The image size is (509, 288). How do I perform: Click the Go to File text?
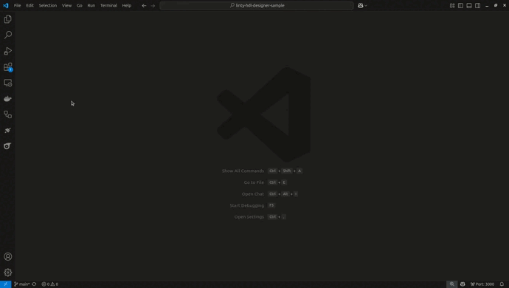[254, 182]
